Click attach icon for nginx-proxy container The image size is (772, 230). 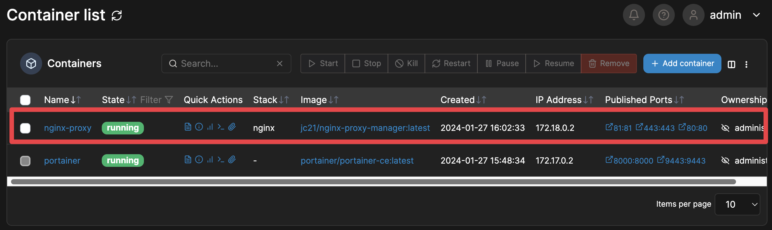(x=232, y=127)
